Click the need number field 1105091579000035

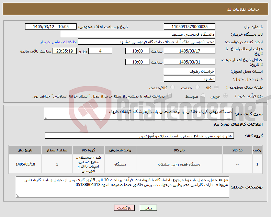(189, 26)
